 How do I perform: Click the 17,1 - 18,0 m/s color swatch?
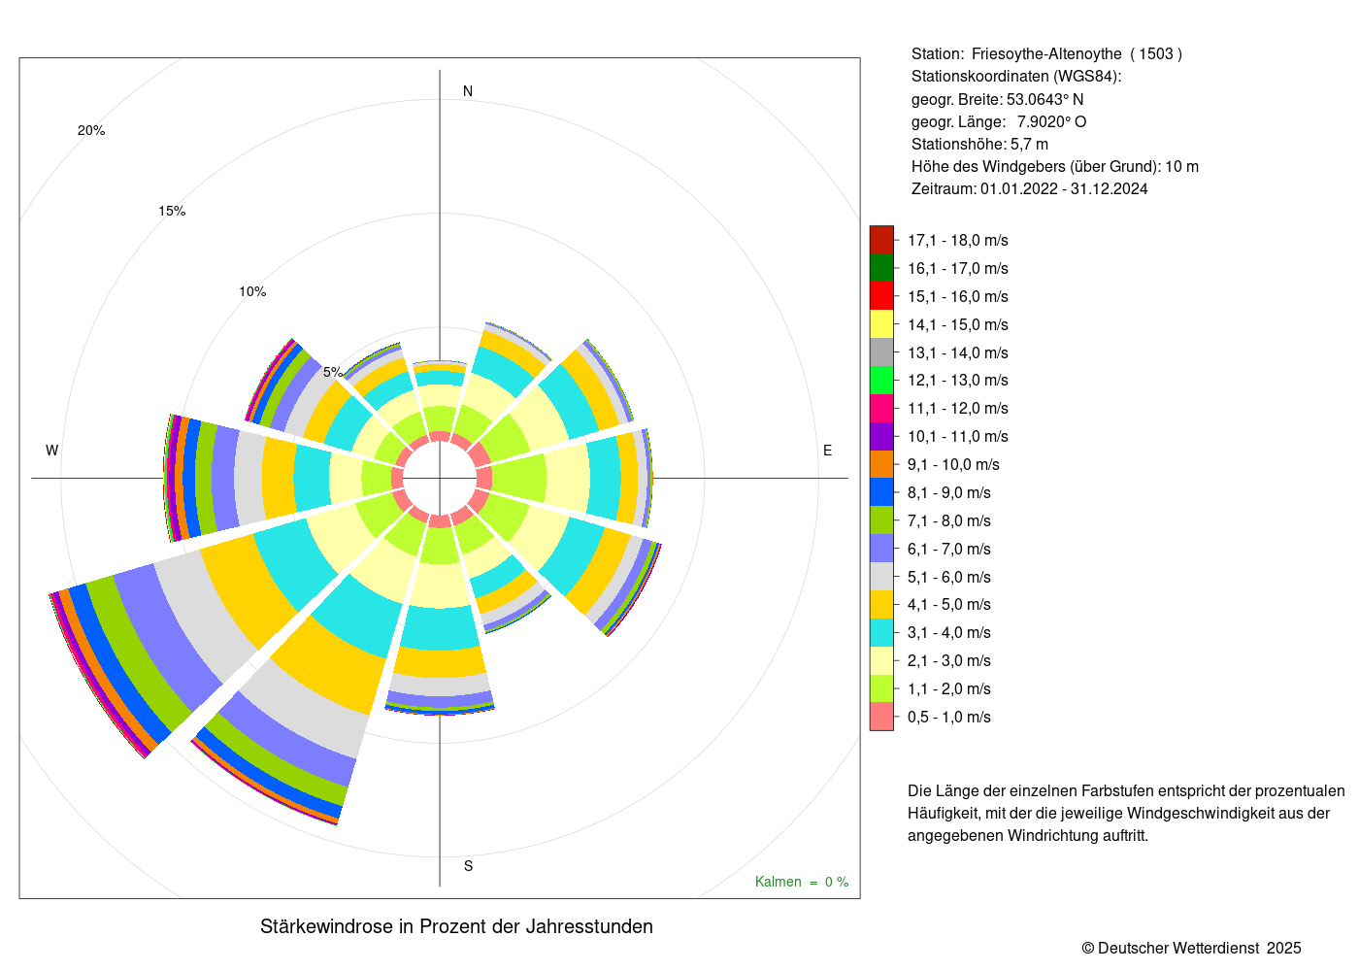click(x=881, y=240)
